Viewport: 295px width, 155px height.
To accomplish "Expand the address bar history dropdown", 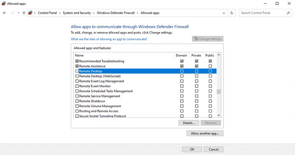I will click(x=224, y=13).
